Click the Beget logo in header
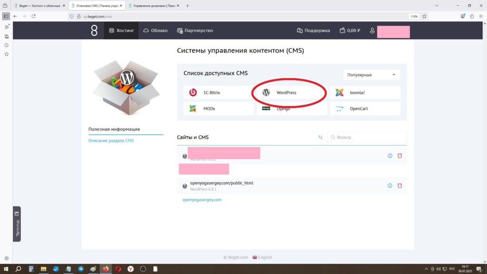 [94, 30]
